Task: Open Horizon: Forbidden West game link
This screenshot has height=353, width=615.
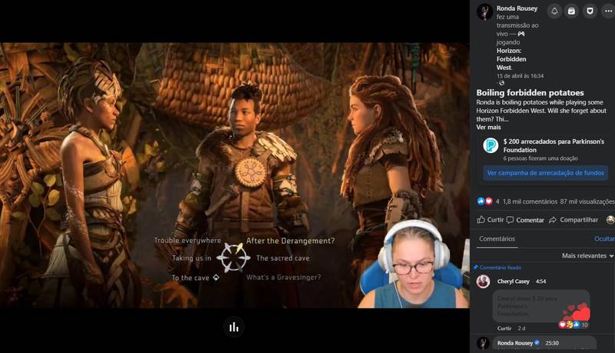Action: click(511, 59)
